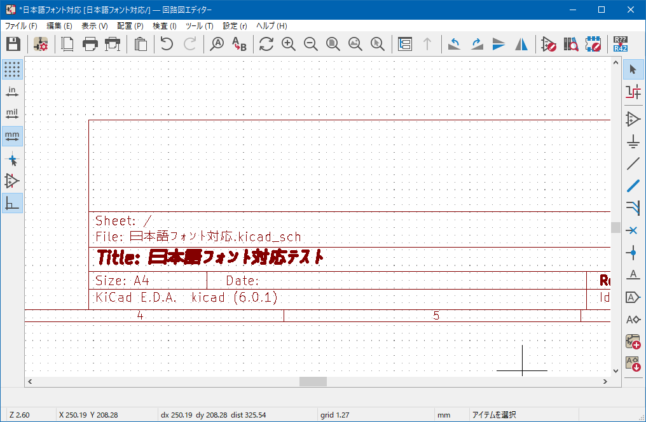Select the No-Connect flag tool
The width and height of the screenshot is (646, 422).
pyautogui.click(x=633, y=230)
